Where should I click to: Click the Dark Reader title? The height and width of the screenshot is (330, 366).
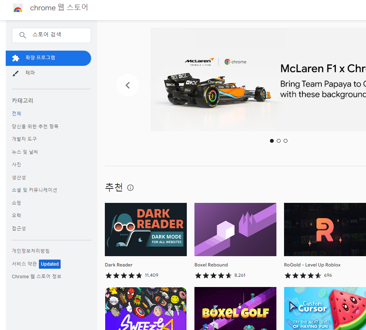pos(119,265)
